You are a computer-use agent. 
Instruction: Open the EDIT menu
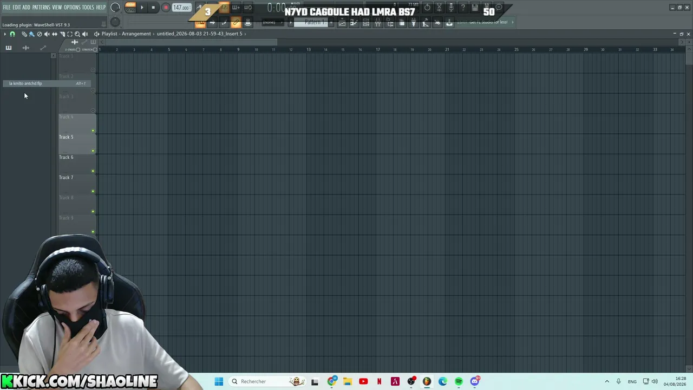(17, 8)
